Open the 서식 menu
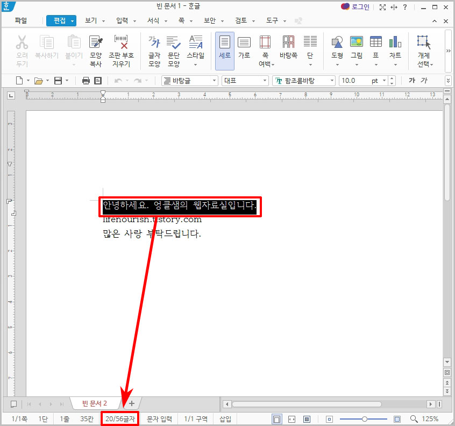This screenshot has width=455, height=426. (x=153, y=20)
